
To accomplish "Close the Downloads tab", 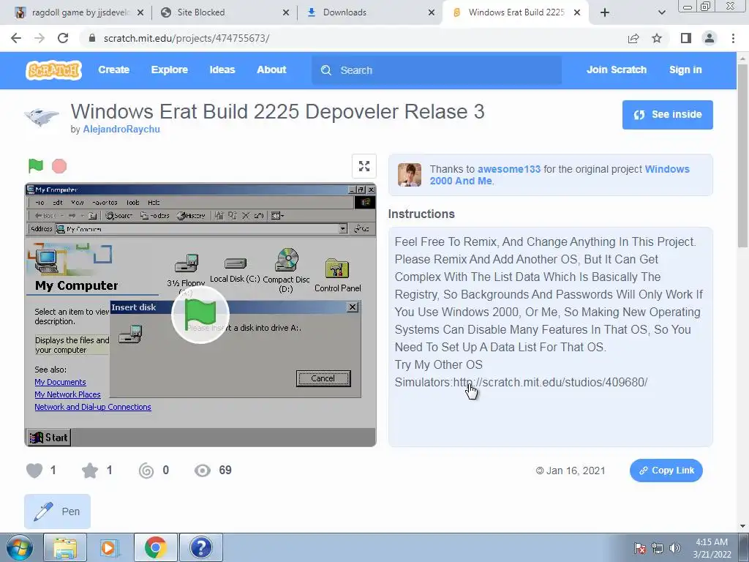I will tap(432, 12).
